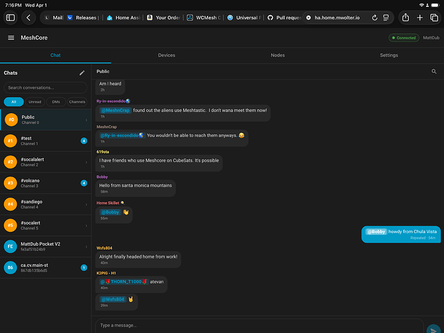
Task: Reload the ha.home.mwolter.io page
Action: tap(375, 17)
